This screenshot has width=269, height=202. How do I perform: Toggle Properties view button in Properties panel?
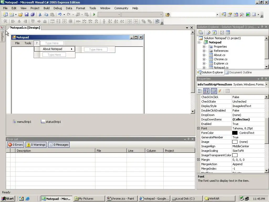[214, 91]
